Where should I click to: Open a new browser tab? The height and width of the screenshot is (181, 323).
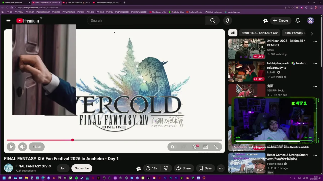(124, 3)
